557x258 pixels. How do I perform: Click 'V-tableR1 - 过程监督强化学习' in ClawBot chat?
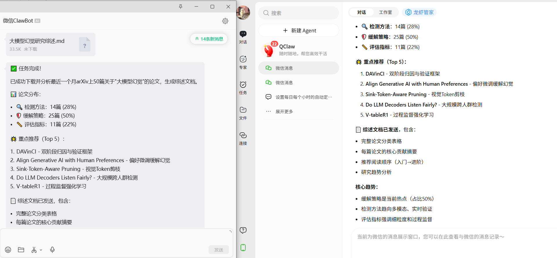51,186
